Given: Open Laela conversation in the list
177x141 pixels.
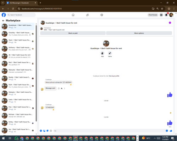Looking at the screenshot, I should [x=18, y=101].
